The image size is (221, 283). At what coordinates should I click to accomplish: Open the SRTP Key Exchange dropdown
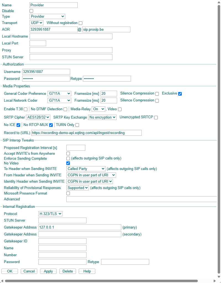[102, 117]
